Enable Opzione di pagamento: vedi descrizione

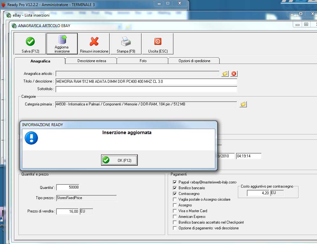tap(175, 228)
